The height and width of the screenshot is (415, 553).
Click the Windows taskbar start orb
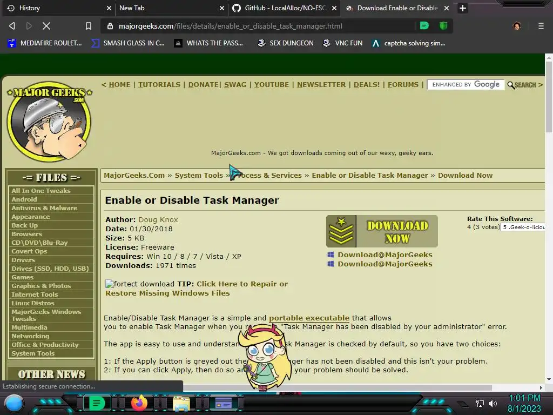14,403
